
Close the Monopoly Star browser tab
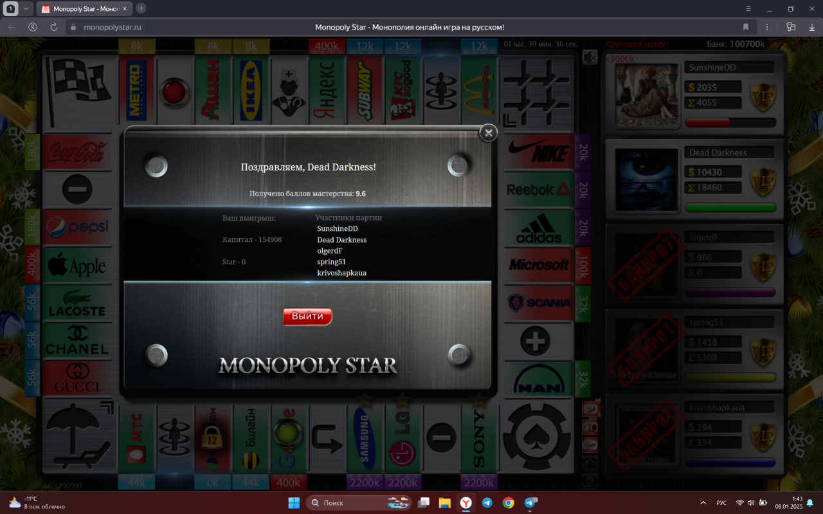[x=125, y=9]
